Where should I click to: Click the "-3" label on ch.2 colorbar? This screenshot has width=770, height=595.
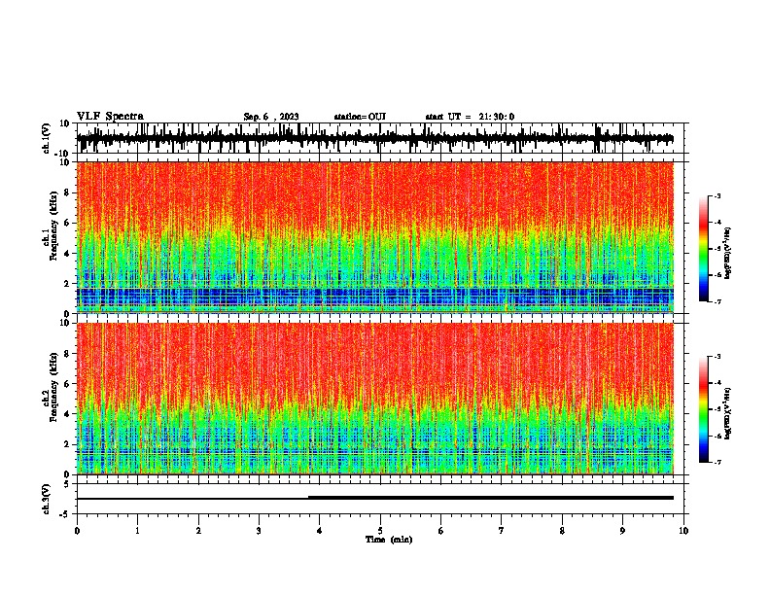(x=717, y=357)
